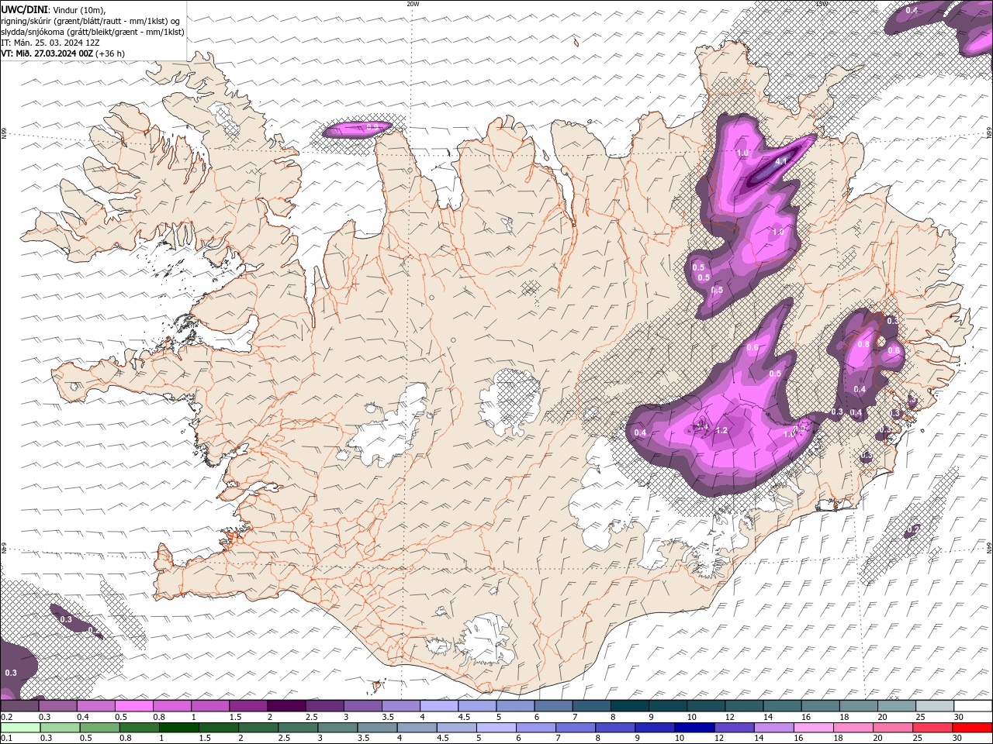Click the slate blue 6–7 swatch, upper legend
The width and height of the screenshot is (993, 744).
point(553,706)
